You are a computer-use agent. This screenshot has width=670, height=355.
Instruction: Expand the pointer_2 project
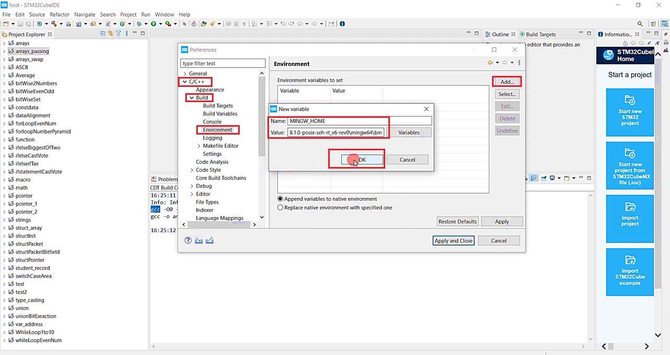click(4, 212)
